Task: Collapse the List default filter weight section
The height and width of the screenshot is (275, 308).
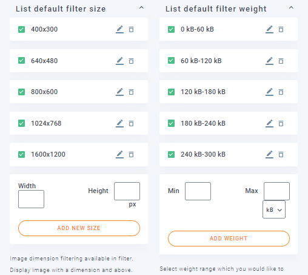Action: tap(291, 8)
